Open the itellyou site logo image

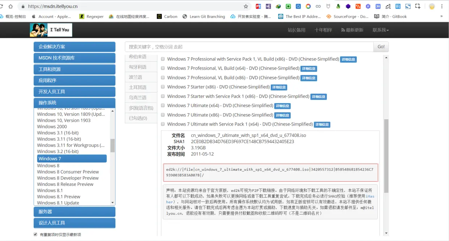point(51,30)
